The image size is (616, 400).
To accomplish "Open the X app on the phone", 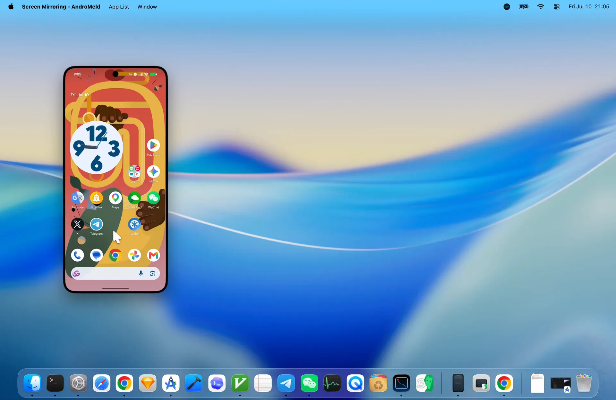I will coord(77,224).
